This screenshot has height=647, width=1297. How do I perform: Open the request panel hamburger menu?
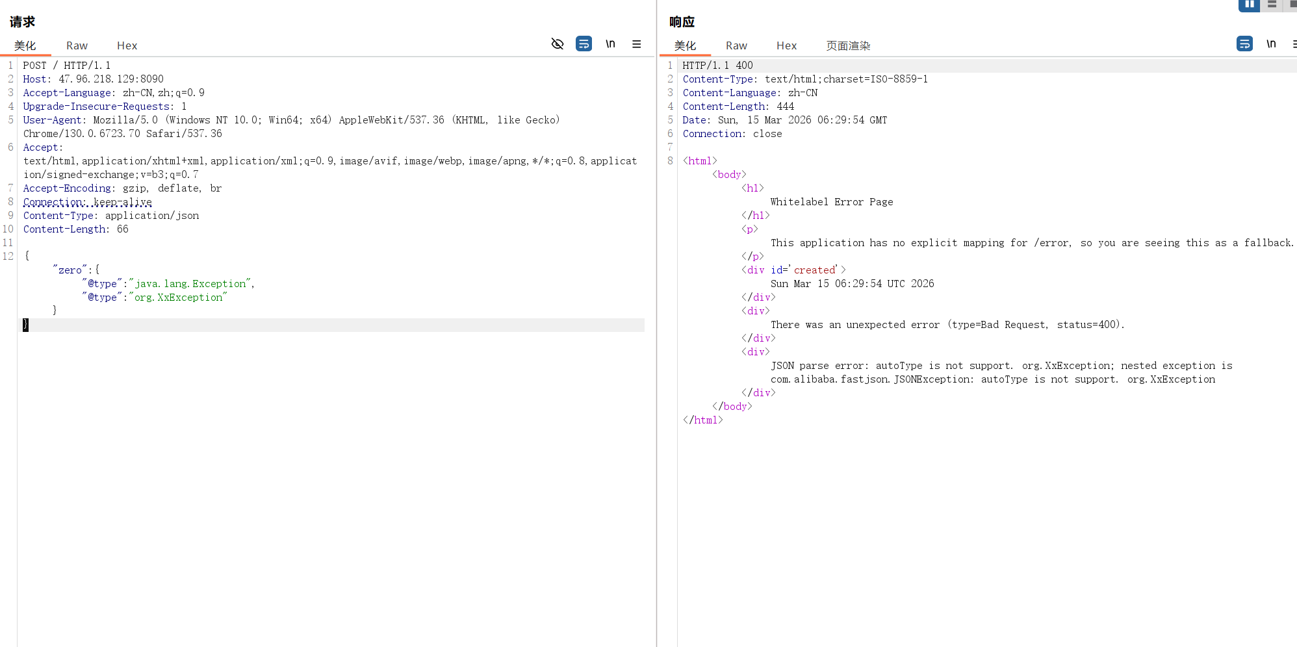pyautogui.click(x=637, y=44)
